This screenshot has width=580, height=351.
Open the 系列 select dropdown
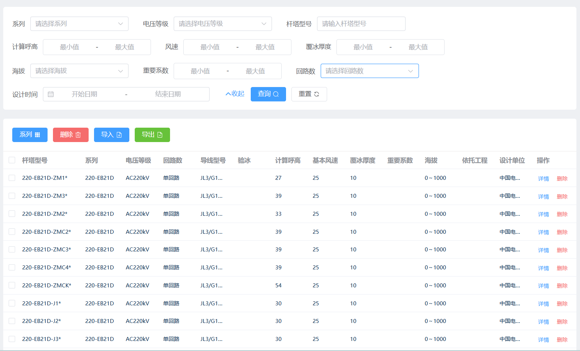(79, 24)
